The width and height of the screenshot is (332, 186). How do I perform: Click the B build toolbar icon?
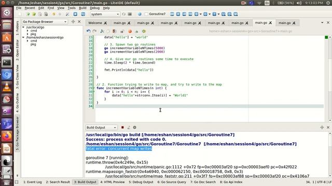(196, 14)
